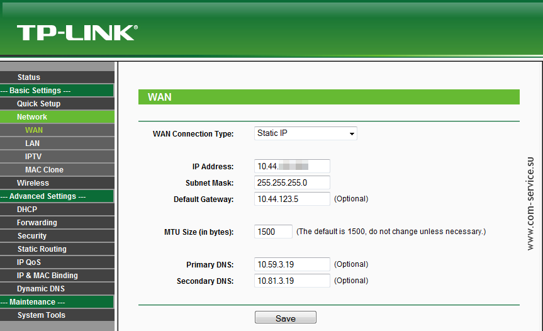
Task: Click (Optional) next to Primary DNS
Action: [351, 264]
